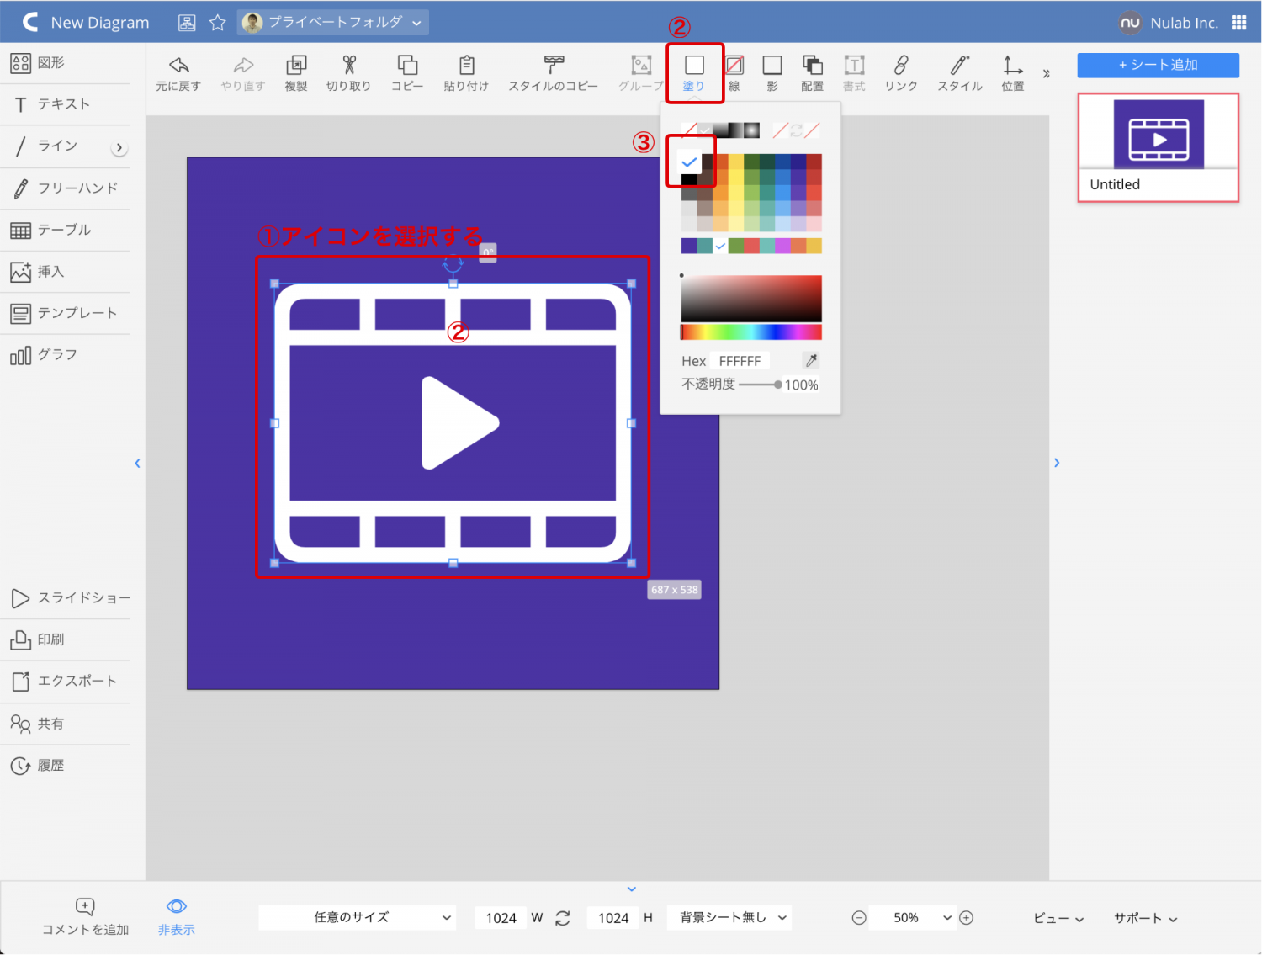Open the 影 (shadow) tool
Image resolution: width=1262 pixels, height=955 pixels.
coord(772,66)
